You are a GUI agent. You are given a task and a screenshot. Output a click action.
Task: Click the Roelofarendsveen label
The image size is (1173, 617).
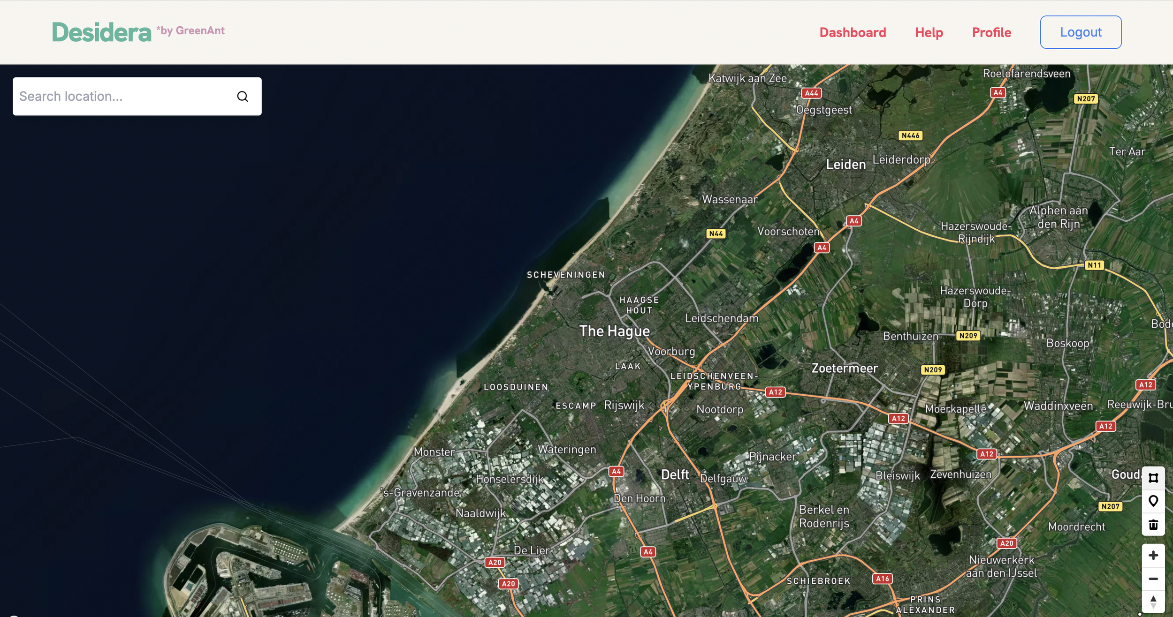(1027, 74)
